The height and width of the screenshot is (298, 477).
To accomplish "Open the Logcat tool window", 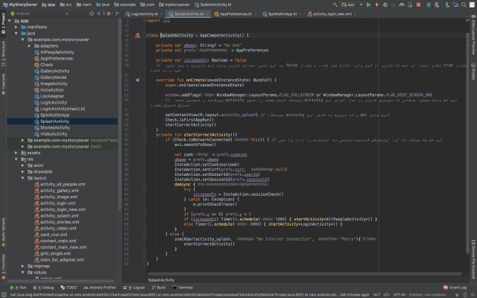I will coord(134,288).
